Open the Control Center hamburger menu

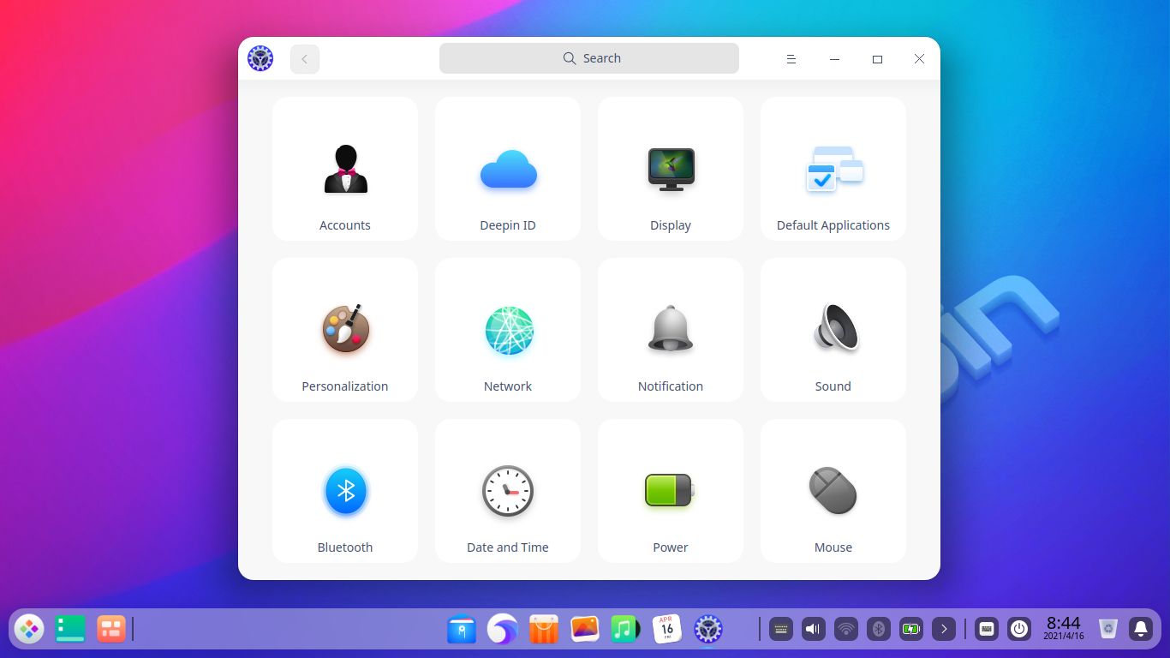pyautogui.click(x=791, y=59)
